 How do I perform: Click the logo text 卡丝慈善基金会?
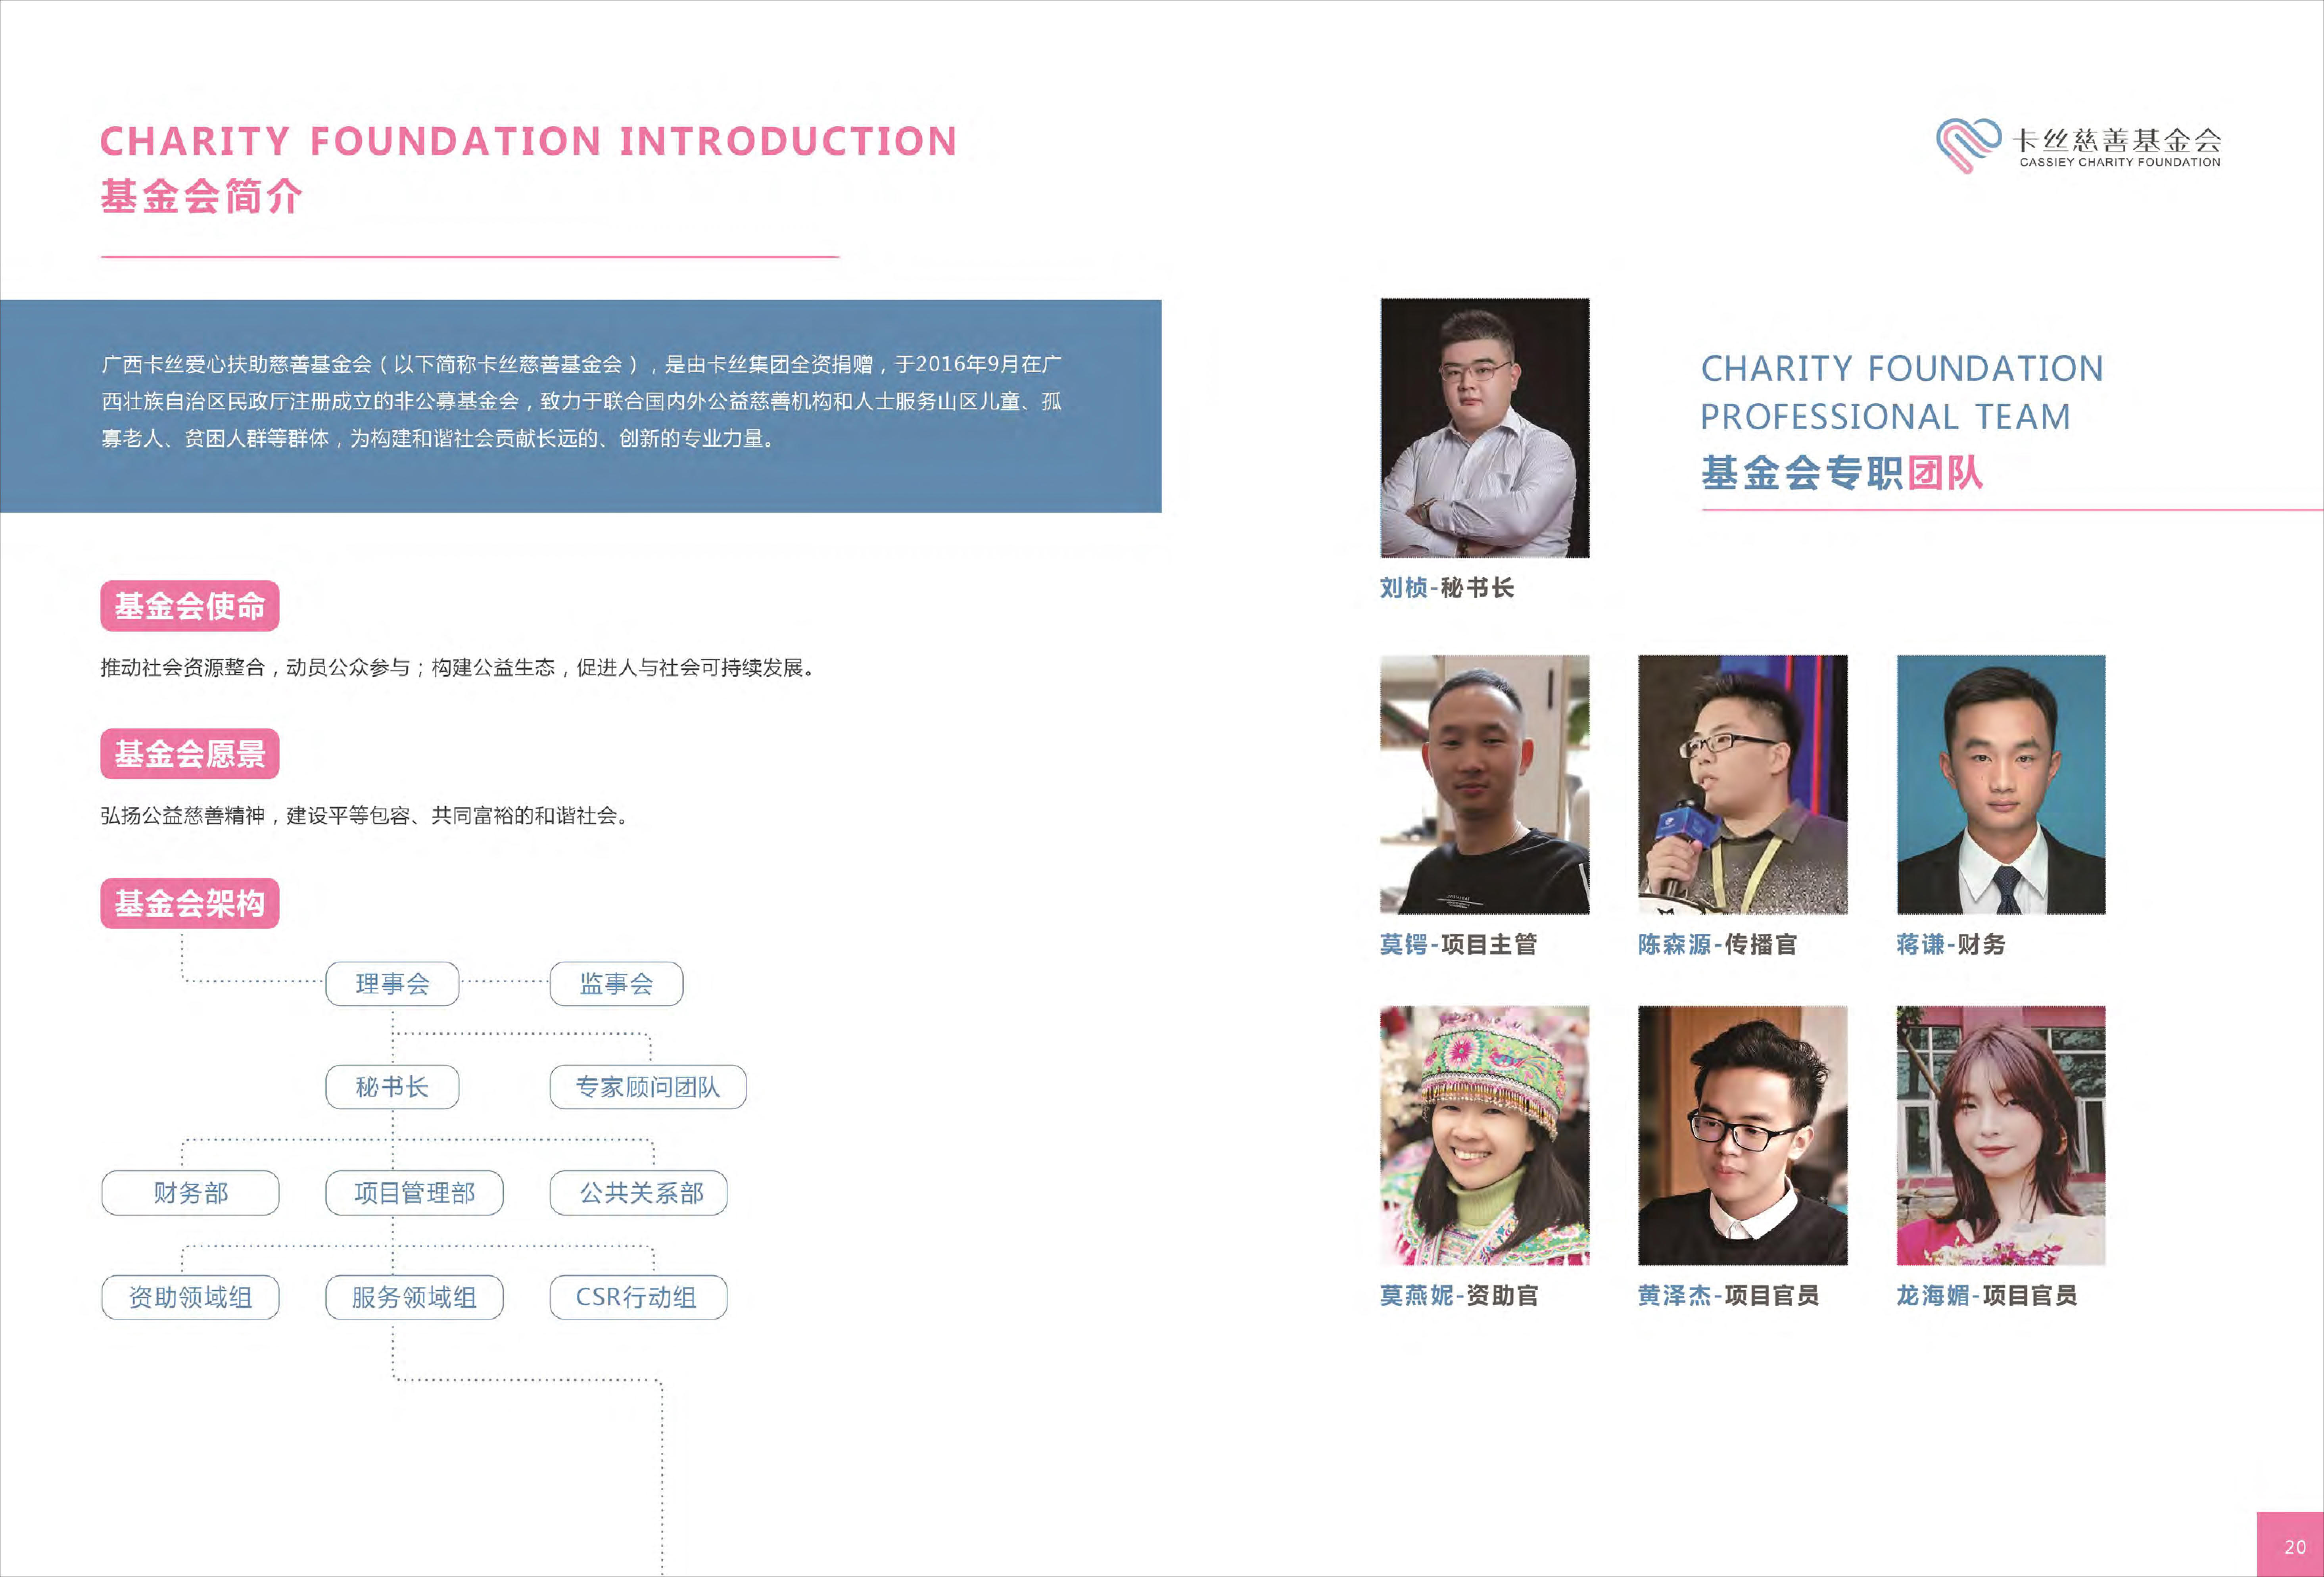[x=2117, y=140]
